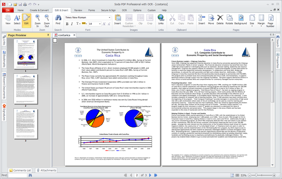Open the Attachments tab
The height and width of the screenshot is (179, 282).
coord(46,170)
